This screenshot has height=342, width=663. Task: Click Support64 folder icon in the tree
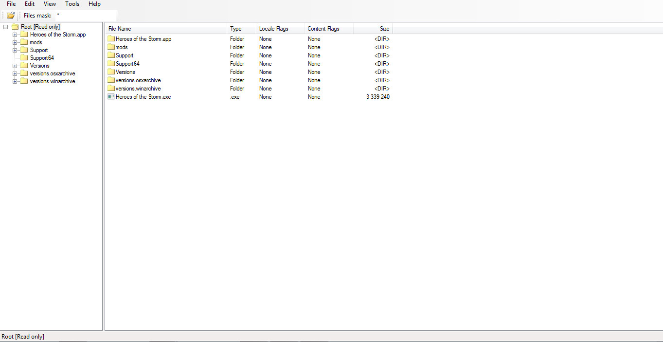coord(24,58)
